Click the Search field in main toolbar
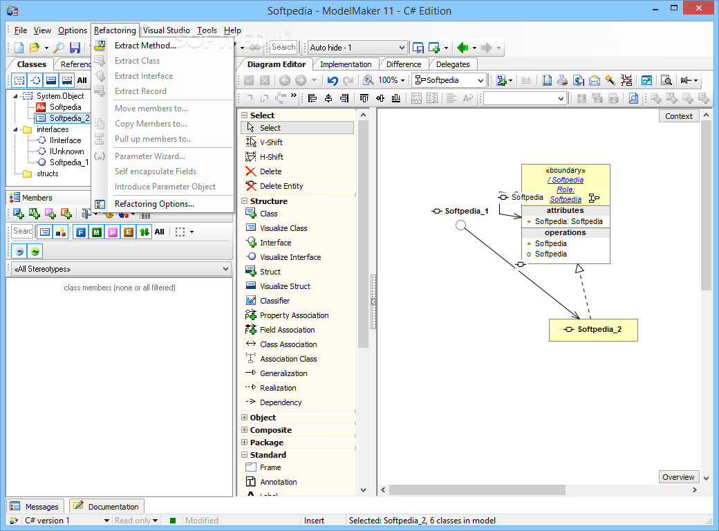 (283, 47)
